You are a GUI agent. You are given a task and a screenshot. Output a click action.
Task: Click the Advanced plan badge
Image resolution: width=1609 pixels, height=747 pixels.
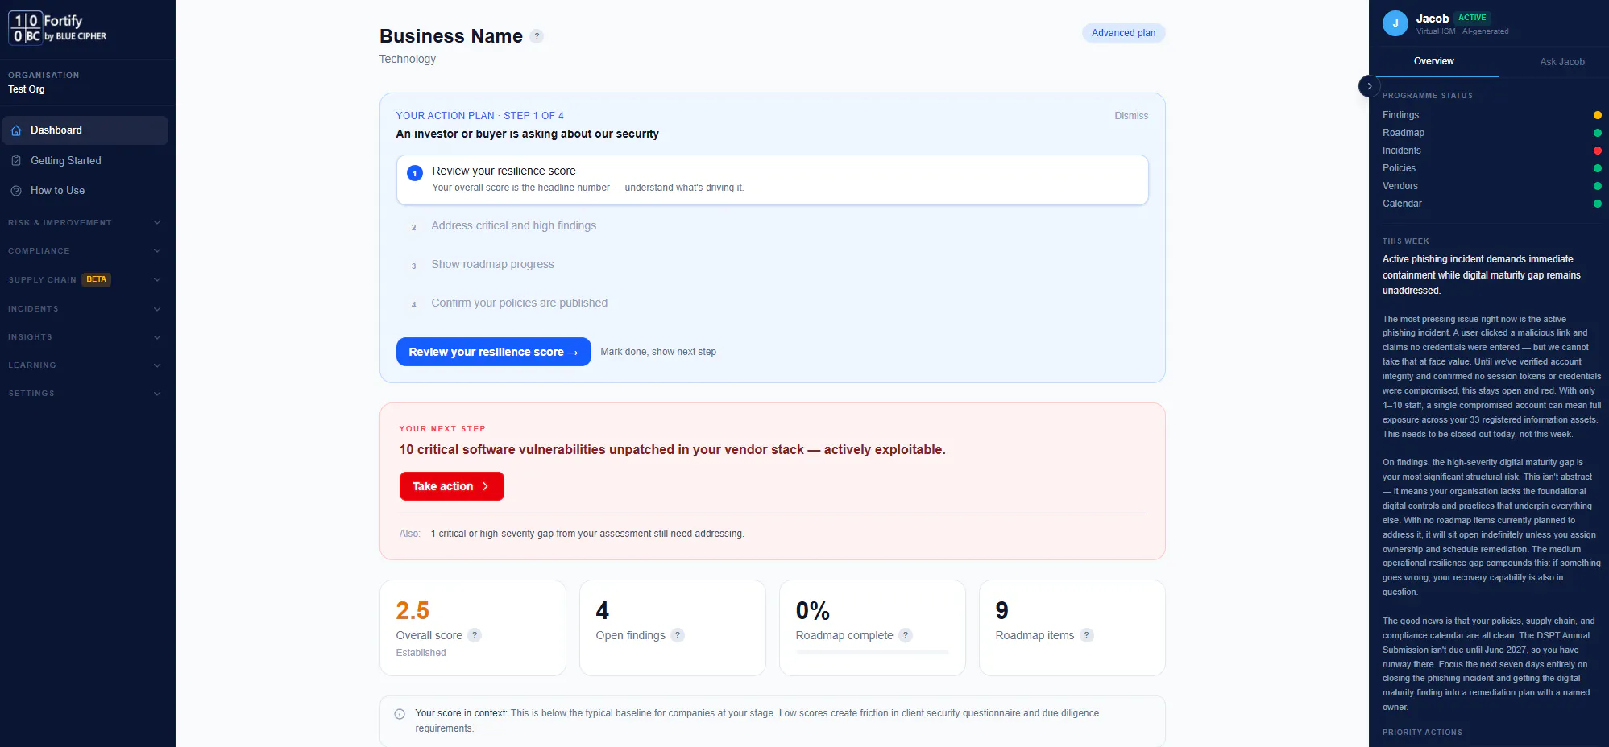tap(1123, 33)
